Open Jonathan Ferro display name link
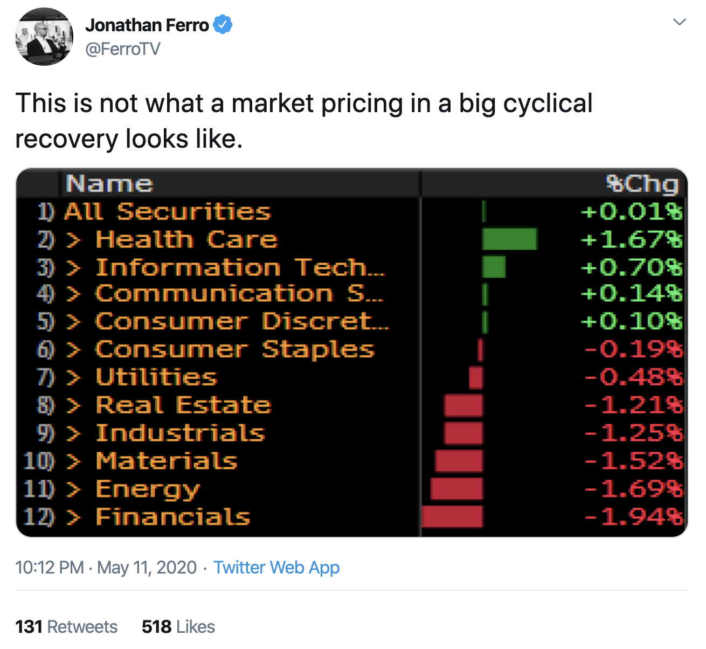The width and height of the screenshot is (706, 649). pyautogui.click(x=147, y=25)
